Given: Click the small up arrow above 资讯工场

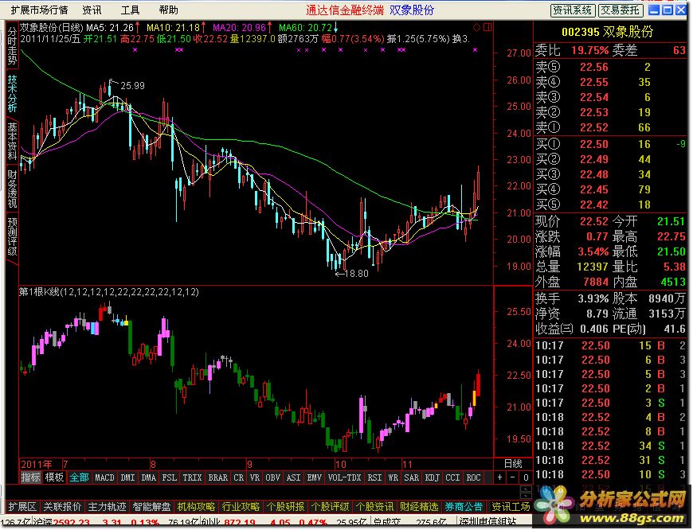Looking at the screenshot, I should coord(526,489).
